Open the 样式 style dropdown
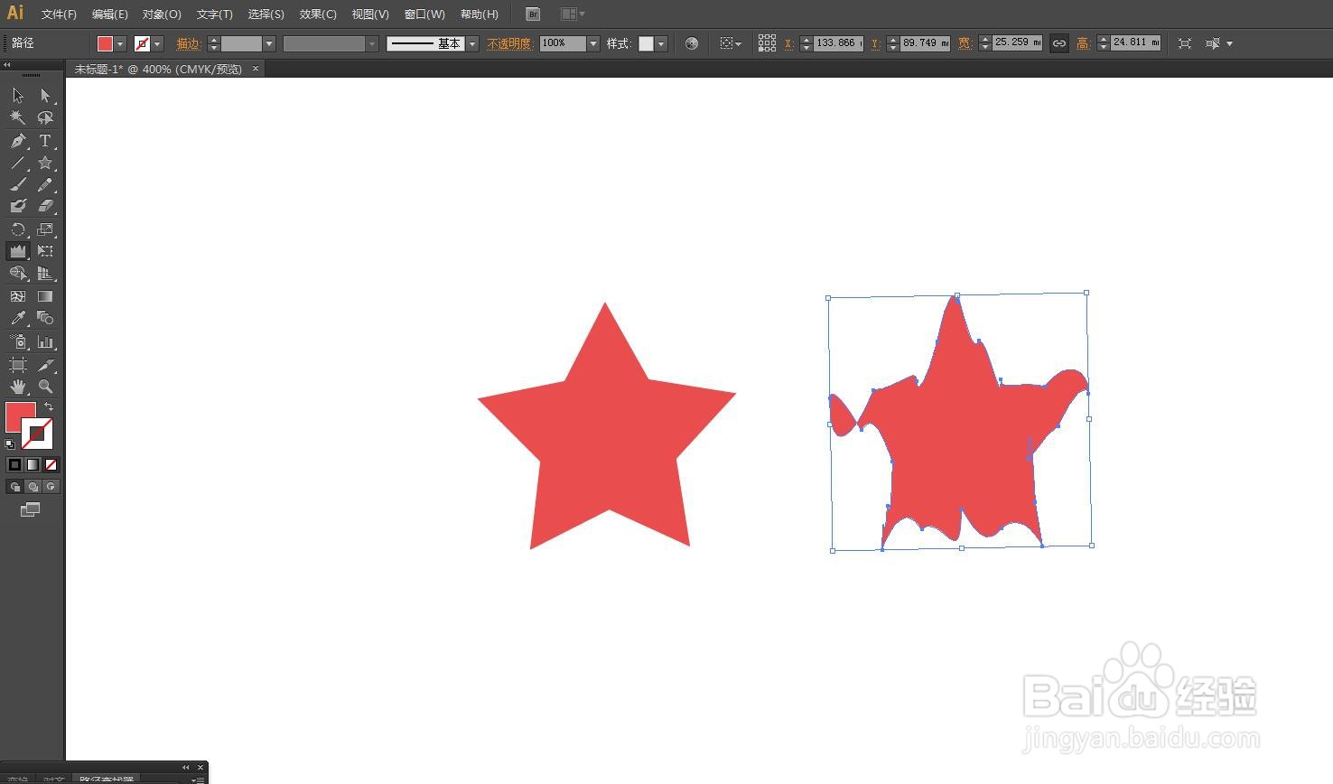 [x=659, y=42]
